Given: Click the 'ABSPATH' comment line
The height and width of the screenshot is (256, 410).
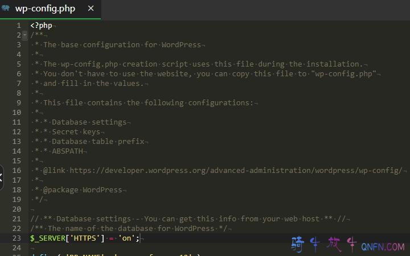Looking at the screenshot, I should click(67, 151).
